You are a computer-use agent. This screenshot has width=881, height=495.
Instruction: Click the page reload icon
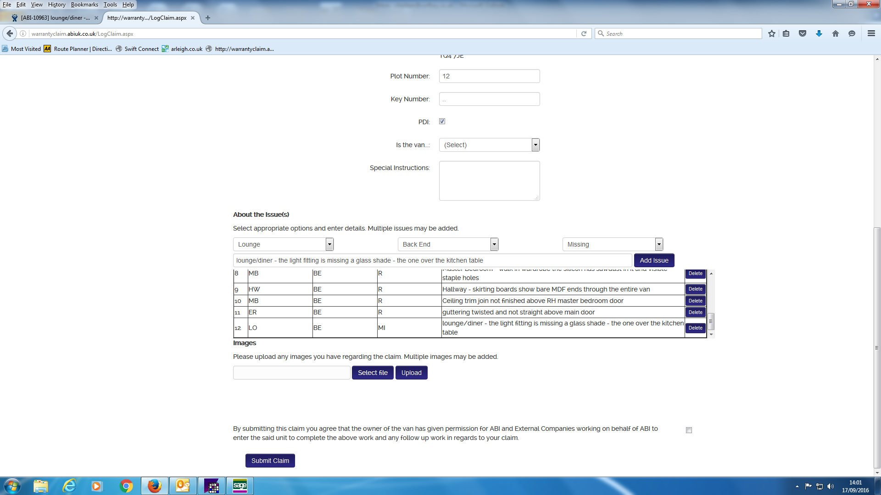(x=584, y=33)
